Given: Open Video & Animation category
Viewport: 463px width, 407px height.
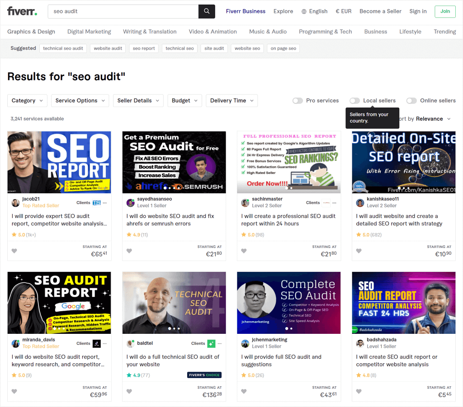Looking at the screenshot, I should click(x=213, y=32).
